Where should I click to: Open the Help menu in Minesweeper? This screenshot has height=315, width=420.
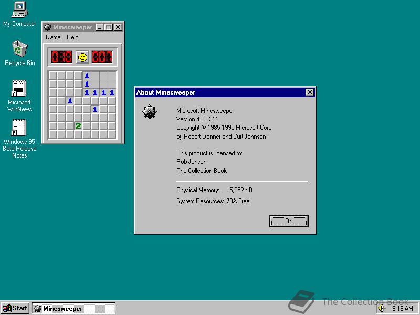(72, 37)
